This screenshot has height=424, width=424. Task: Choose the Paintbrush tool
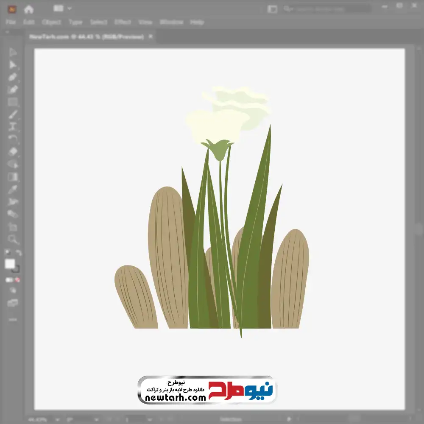13,114
